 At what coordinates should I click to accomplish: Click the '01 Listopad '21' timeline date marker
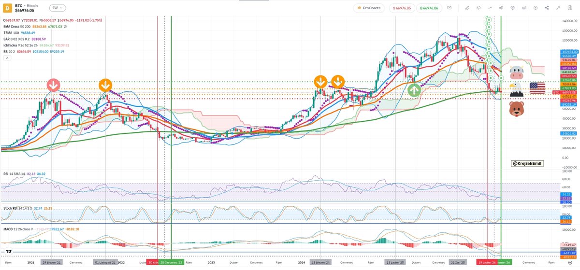(106, 262)
